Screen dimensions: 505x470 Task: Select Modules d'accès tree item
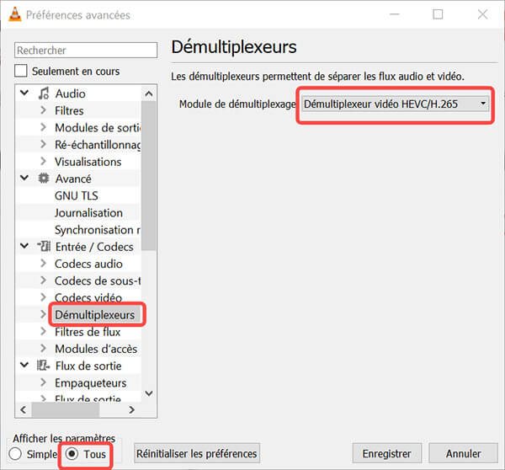[x=96, y=349]
